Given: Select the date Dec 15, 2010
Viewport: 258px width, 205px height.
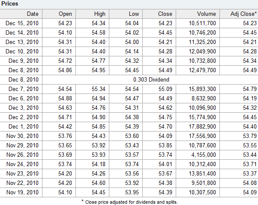Looking at the screenshot, I should coord(22,23).
